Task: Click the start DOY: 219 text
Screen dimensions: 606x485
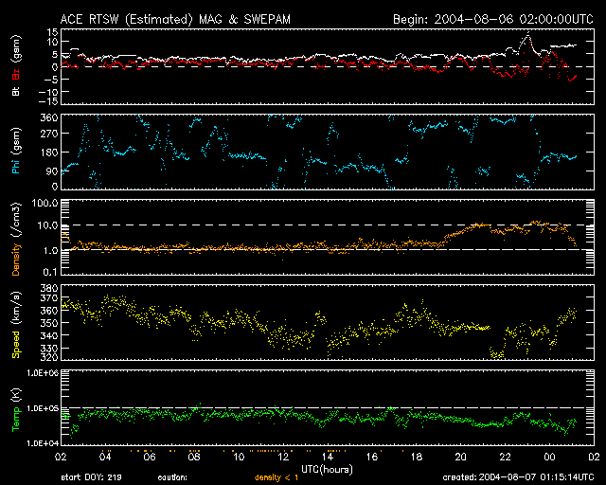Action: coord(90,476)
